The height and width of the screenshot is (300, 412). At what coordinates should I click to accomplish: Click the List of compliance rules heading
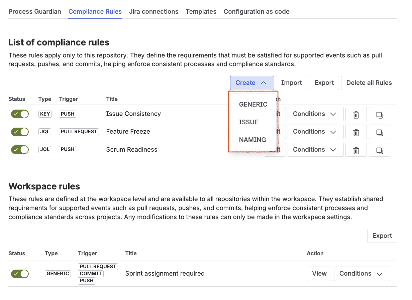[59, 42]
